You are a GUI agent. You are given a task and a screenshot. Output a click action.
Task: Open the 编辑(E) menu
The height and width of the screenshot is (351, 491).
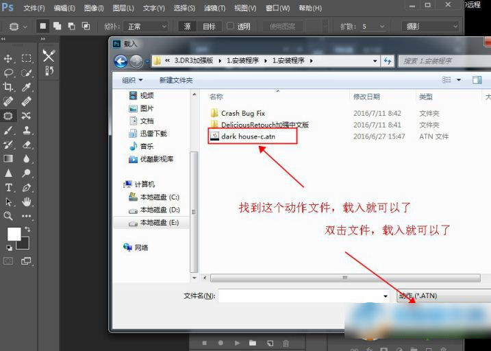[64, 8]
